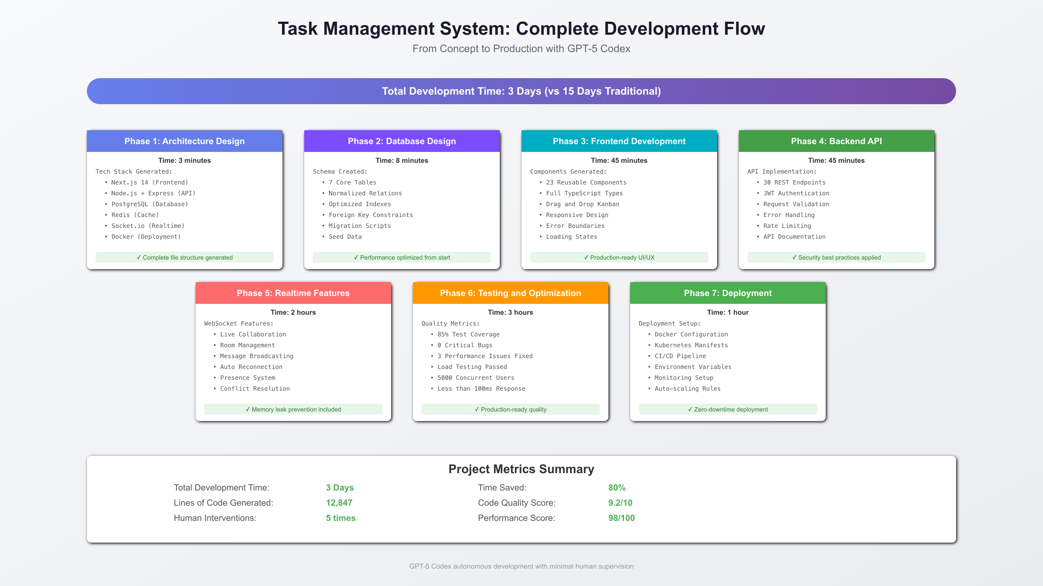1043x586 pixels.
Task: Click the 'Memory leak prevention included' badge
Action: pos(293,409)
